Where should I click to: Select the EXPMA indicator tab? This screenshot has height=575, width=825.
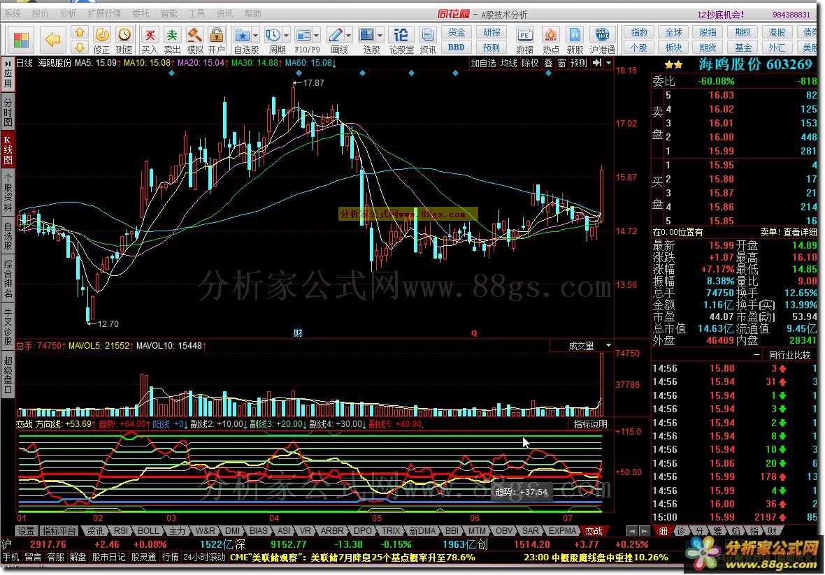(x=562, y=531)
